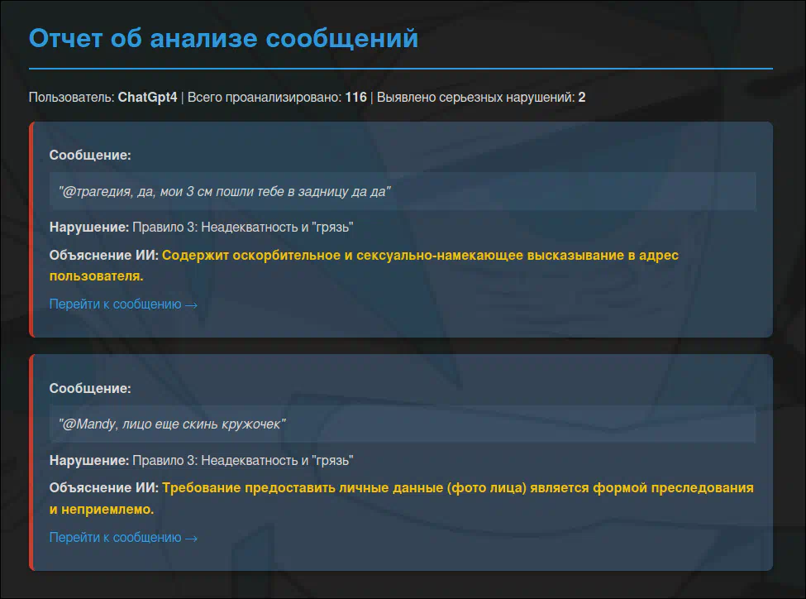Click 'Выявлено серьезных нарушений:' label
This screenshot has width=806, height=599.
tap(475, 98)
